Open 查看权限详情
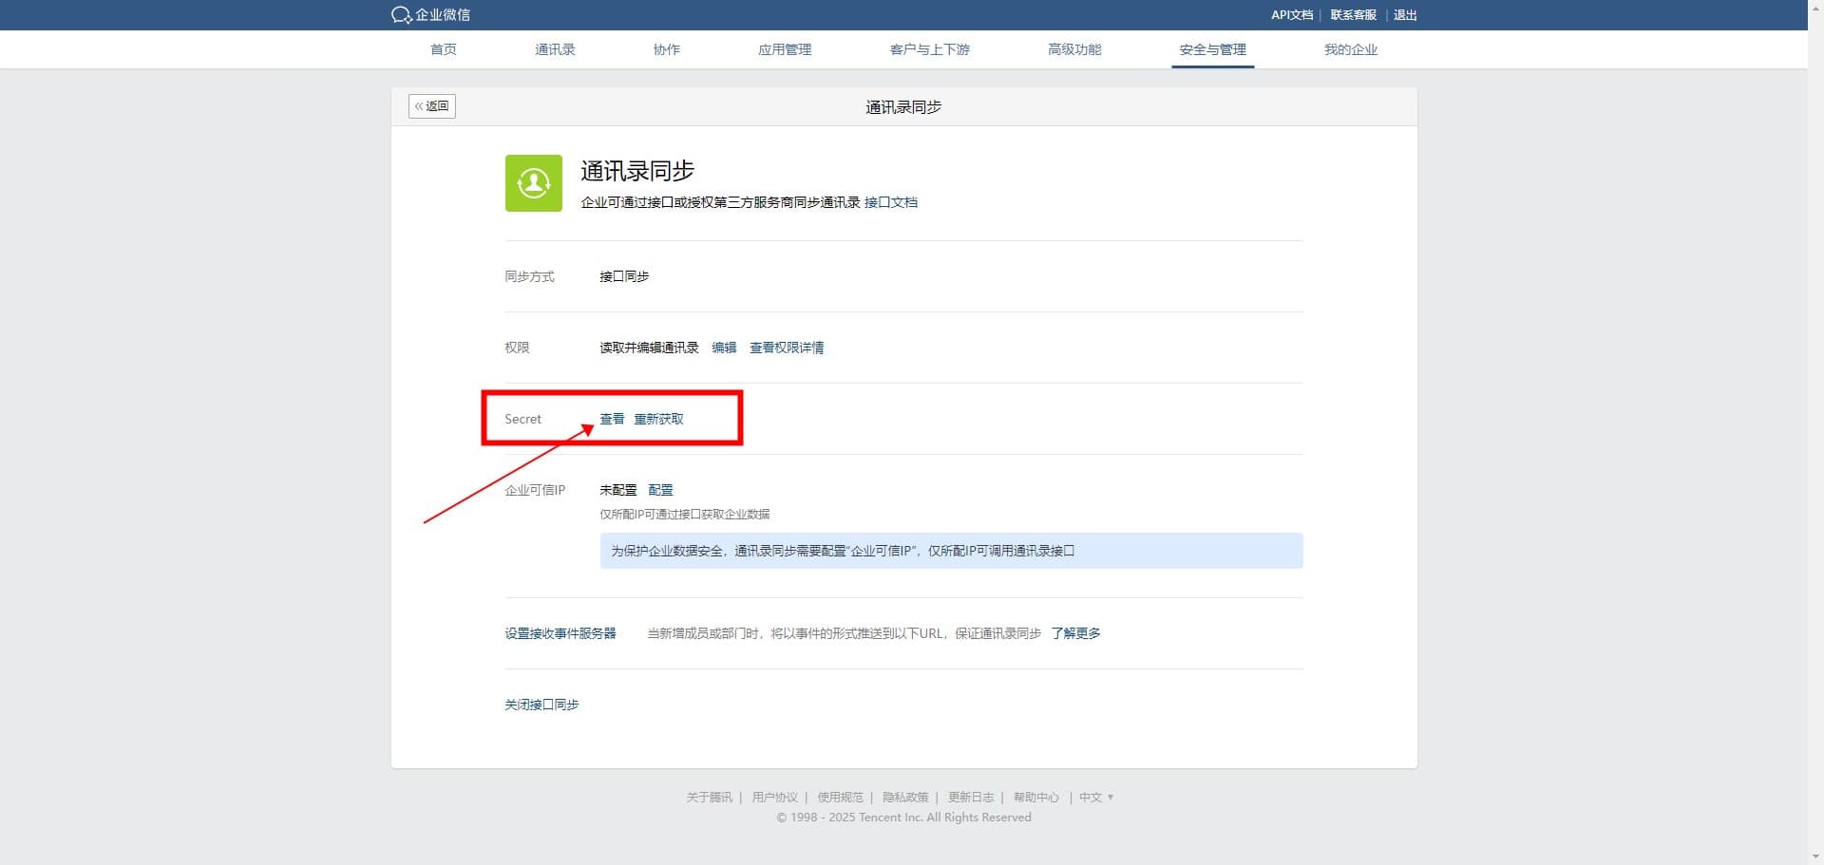 pyautogui.click(x=787, y=348)
